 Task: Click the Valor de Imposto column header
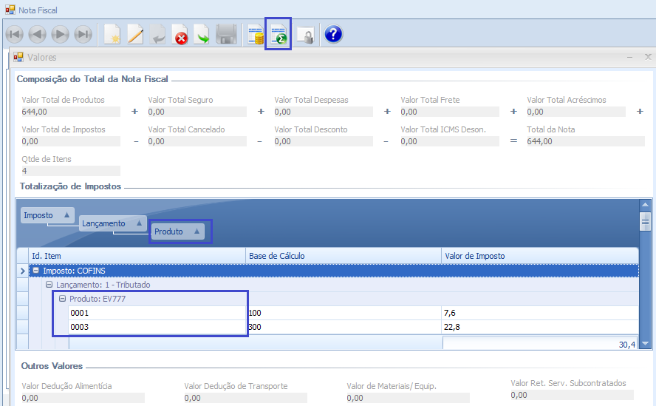point(539,256)
